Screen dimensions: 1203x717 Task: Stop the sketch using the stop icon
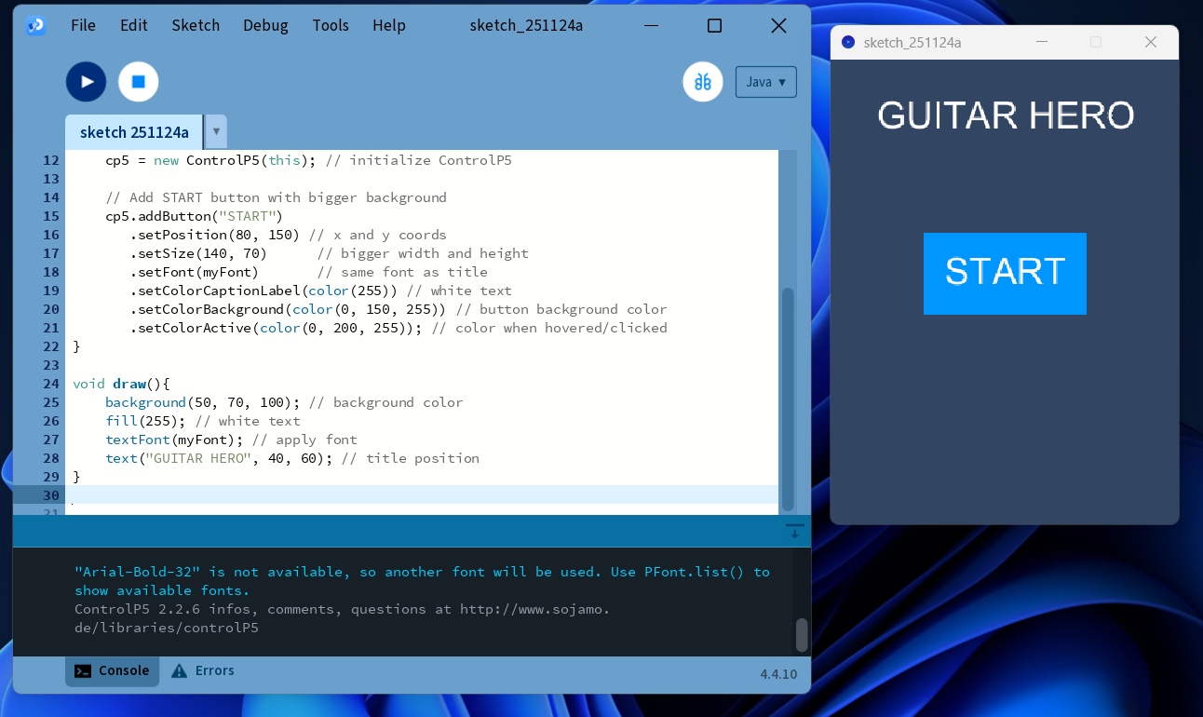[138, 82]
